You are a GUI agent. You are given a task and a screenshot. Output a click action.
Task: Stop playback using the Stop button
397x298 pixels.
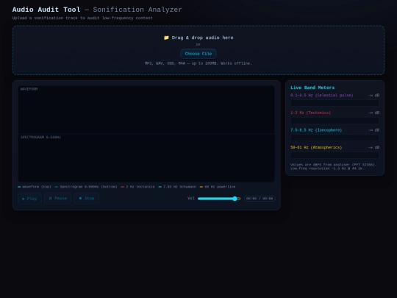pos(86,199)
